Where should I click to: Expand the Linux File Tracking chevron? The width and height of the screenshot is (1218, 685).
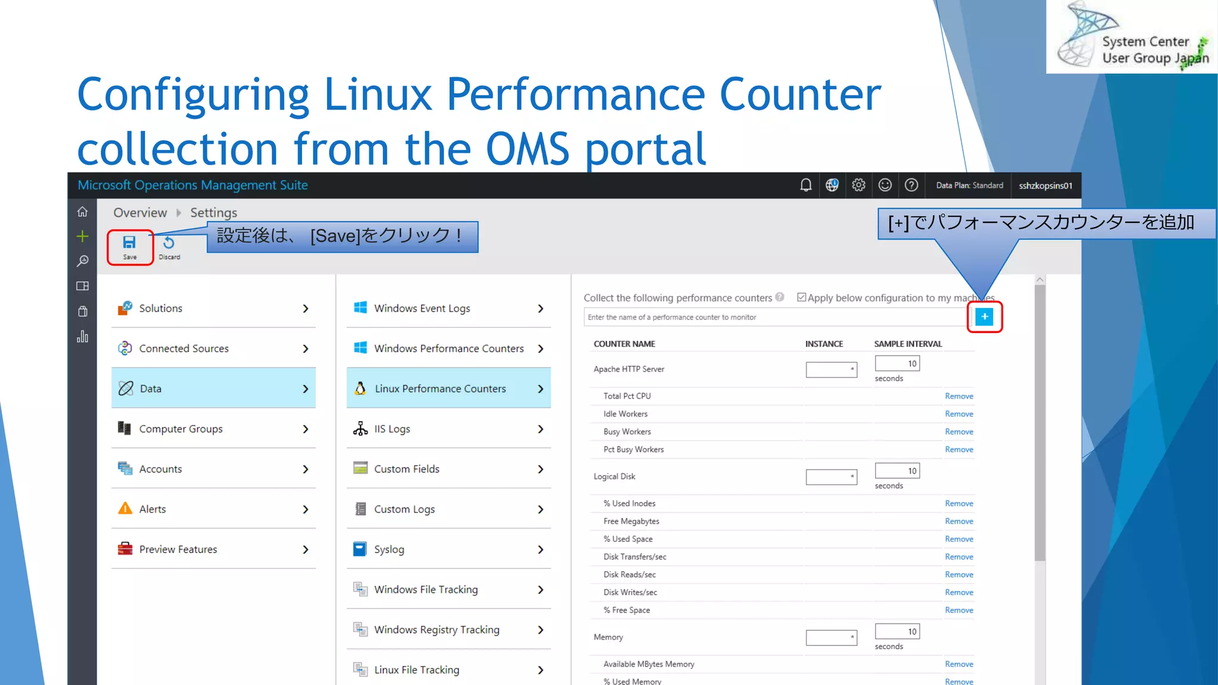[x=541, y=670]
